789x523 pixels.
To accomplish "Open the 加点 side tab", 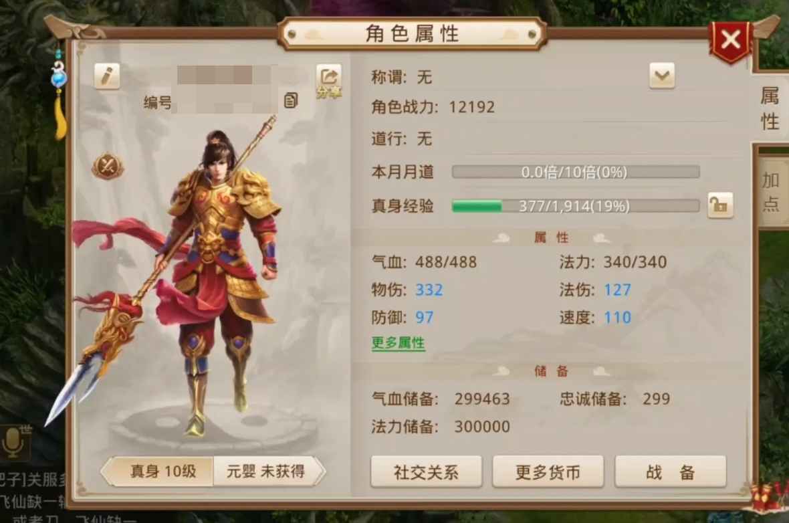I will pos(770,192).
